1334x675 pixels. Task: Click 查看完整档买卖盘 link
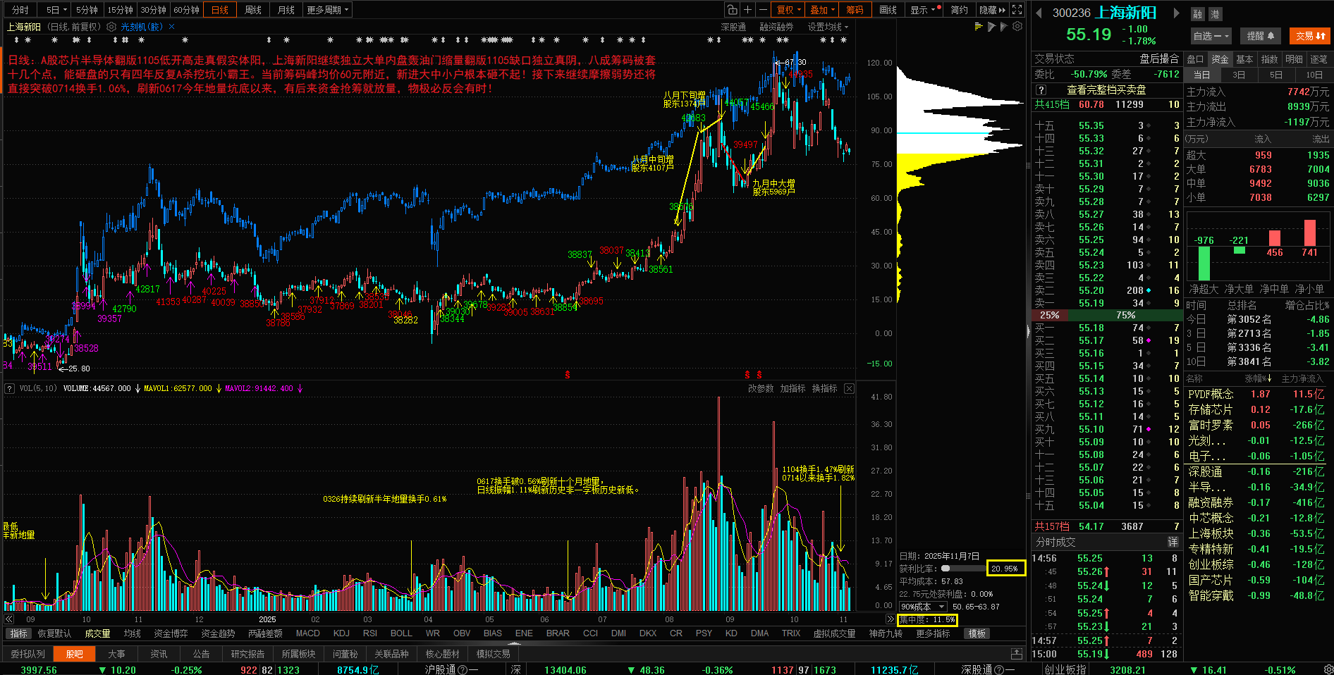click(1106, 89)
